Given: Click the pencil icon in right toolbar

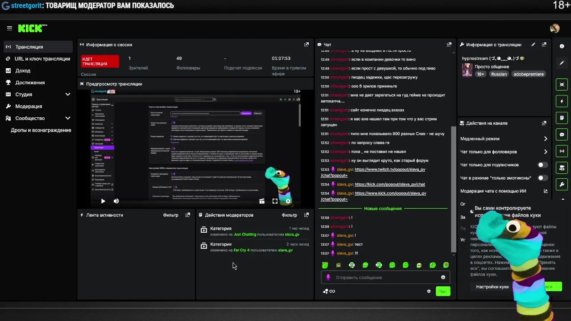Looking at the screenshot, I should pos(562,63).
